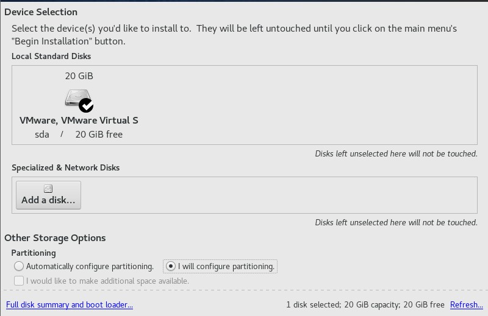Viewport: 488px width, 316px height.
Task: Tick the make additional space available checkbox
Action: [x=19, y=281]
